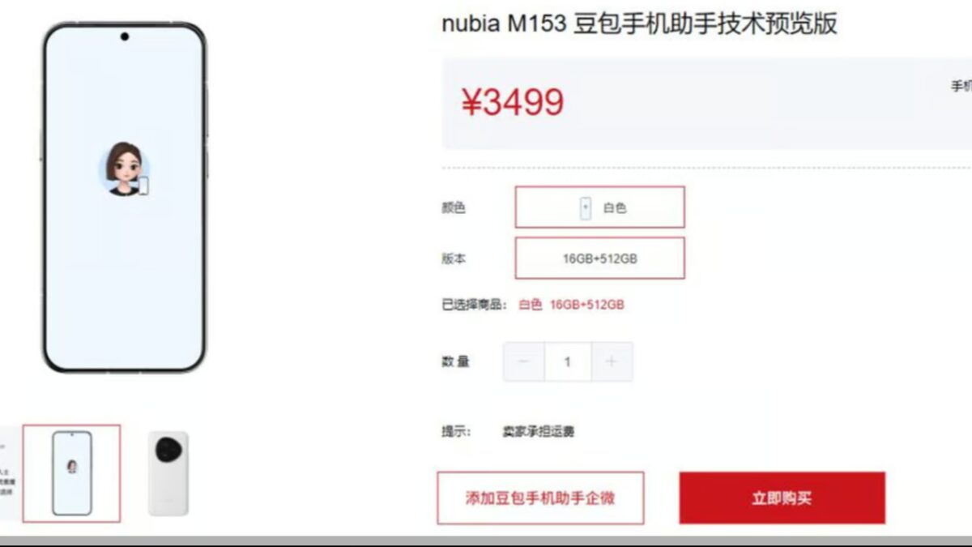Click the selected item text 白色 16GB+512GB
The image size is (972, 547).
(x=571, y=305)
